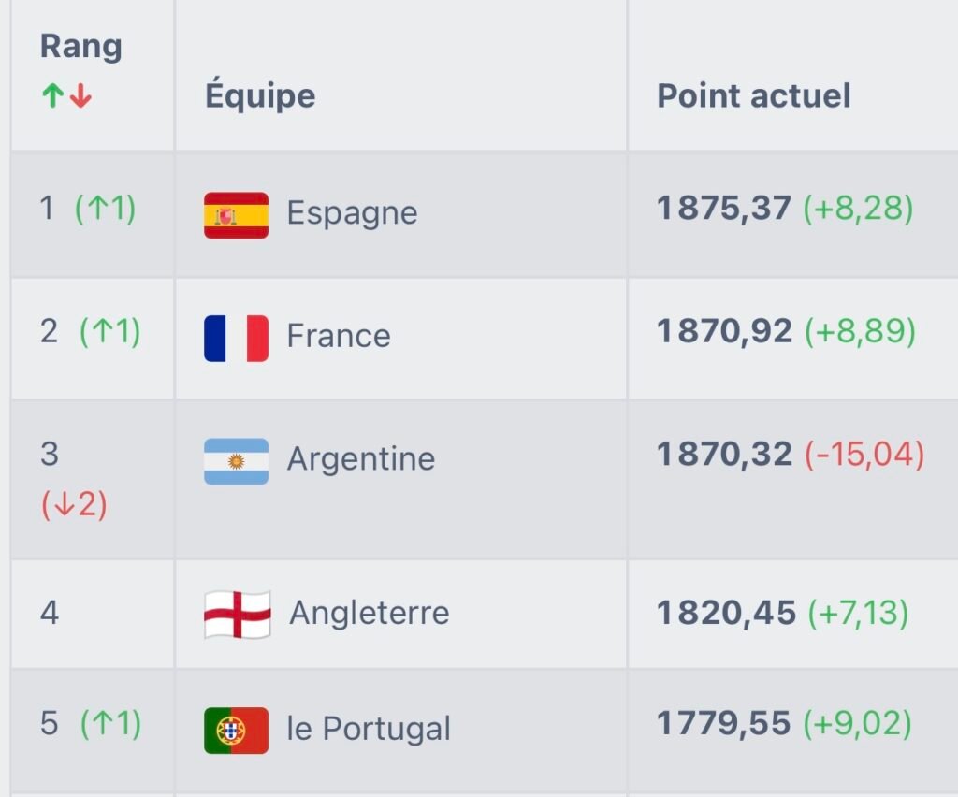This screenshot has width=958, height=797.
Task: Sort by the Point actuel column header
Action: pyautogui.click(x=753, y=95)
